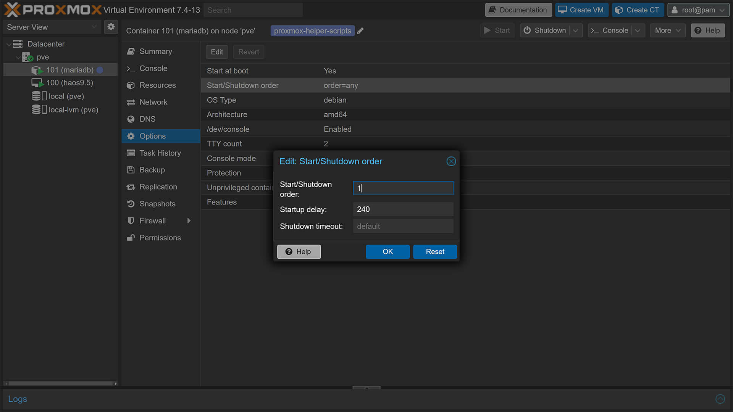
Task: Switch to the Logs panel
Action: [x=18, y=399]
